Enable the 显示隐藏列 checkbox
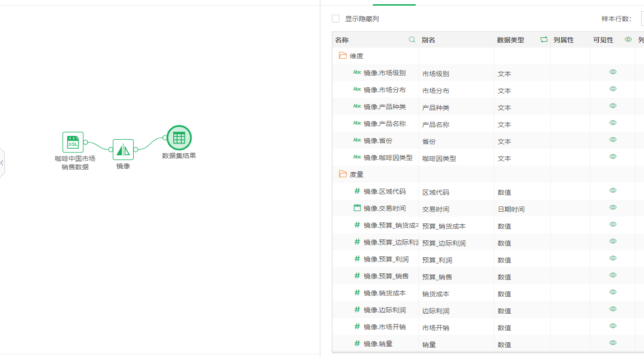Image resolution: width=644 pixels, height=357 pixels. click(336, 19)
